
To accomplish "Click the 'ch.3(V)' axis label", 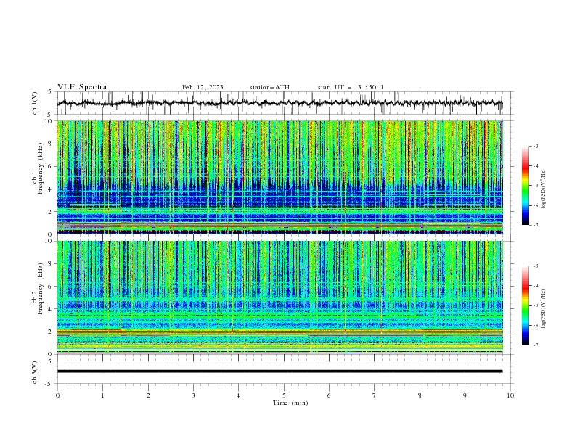I will 35,372.
